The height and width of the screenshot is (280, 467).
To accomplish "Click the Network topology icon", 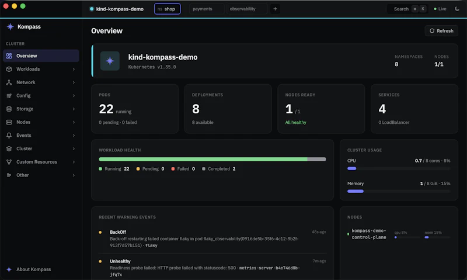I will 9,82.
